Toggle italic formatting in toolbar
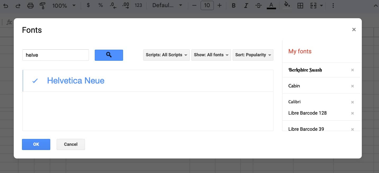This screenshot has width=379, height=173. click(246, 5)
